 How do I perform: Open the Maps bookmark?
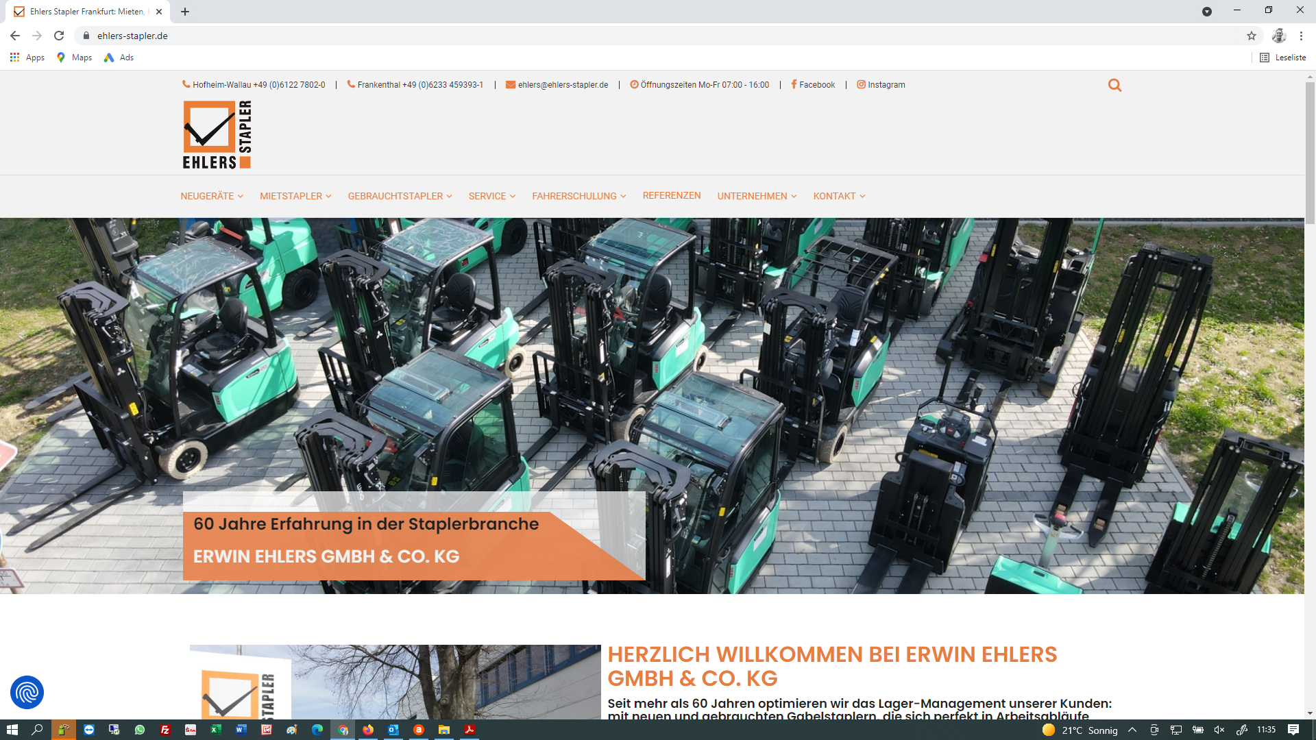click(x=74, y=58)
